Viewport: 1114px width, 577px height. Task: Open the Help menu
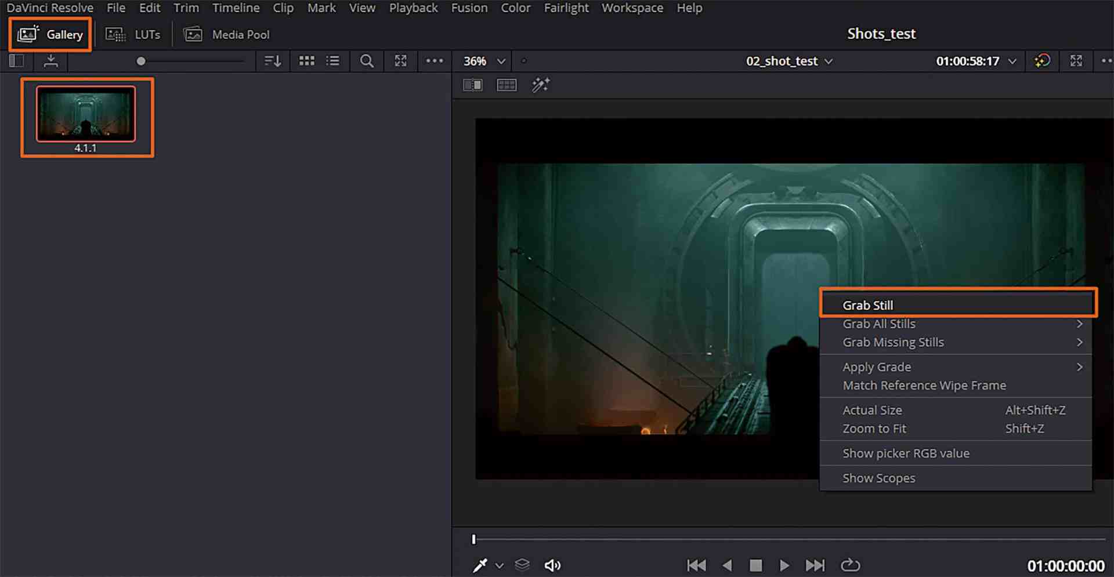[x=689, y=8]
